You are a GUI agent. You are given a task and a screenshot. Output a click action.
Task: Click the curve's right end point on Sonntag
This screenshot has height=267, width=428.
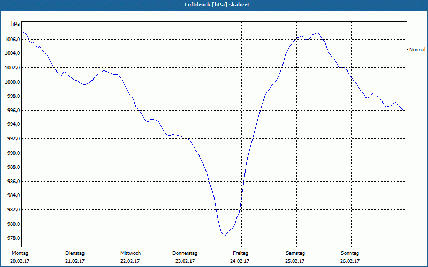[x=404, y=111]
